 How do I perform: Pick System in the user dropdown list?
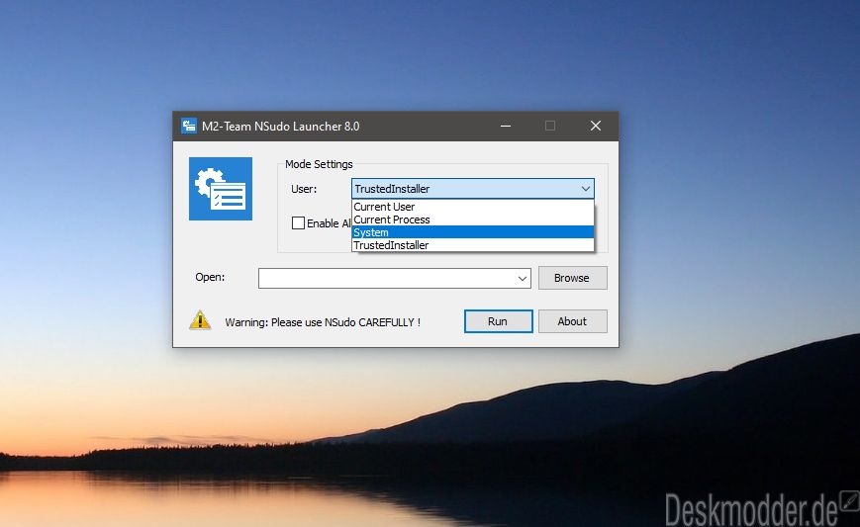click(472, 232)
